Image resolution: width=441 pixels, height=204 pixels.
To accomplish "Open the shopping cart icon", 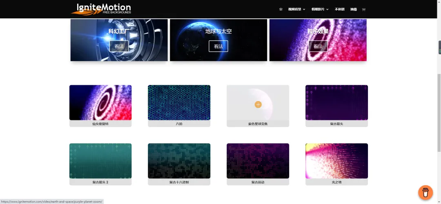I will (363, 9).
